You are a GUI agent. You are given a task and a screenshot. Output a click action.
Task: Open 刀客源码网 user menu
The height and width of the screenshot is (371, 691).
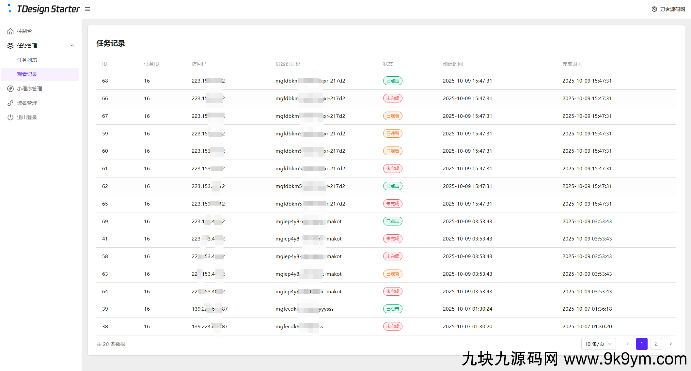pyautogui.click(x=672, y=9)
